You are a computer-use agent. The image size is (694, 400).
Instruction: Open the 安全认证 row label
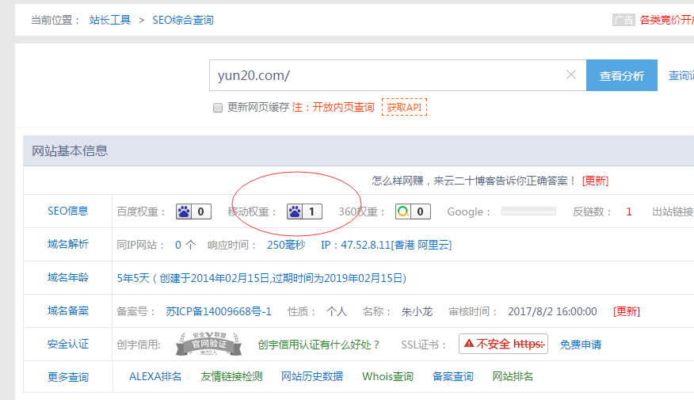67,344
